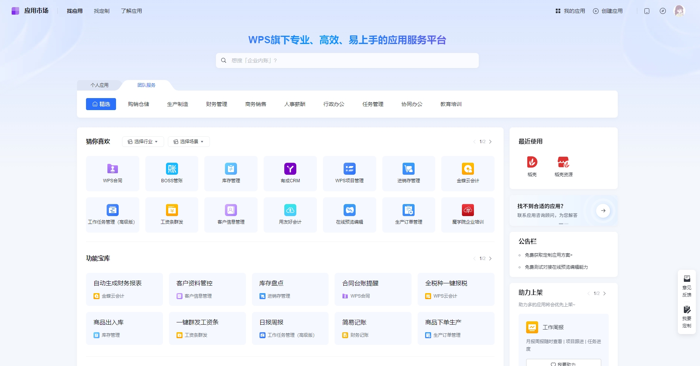
Task: Open the 工作周报 app icon
Action: [x=532, y=327]
